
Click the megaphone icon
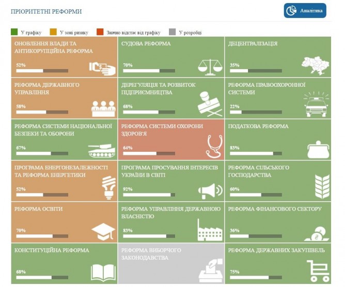coord(210,191)
